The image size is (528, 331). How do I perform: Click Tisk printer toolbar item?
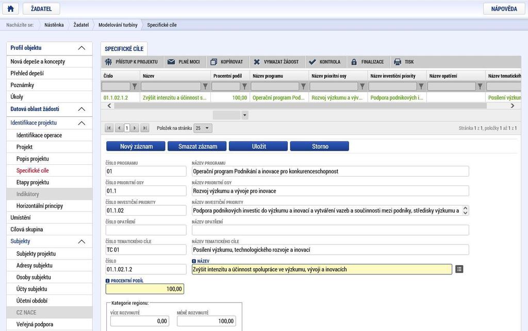pos(404,62)
